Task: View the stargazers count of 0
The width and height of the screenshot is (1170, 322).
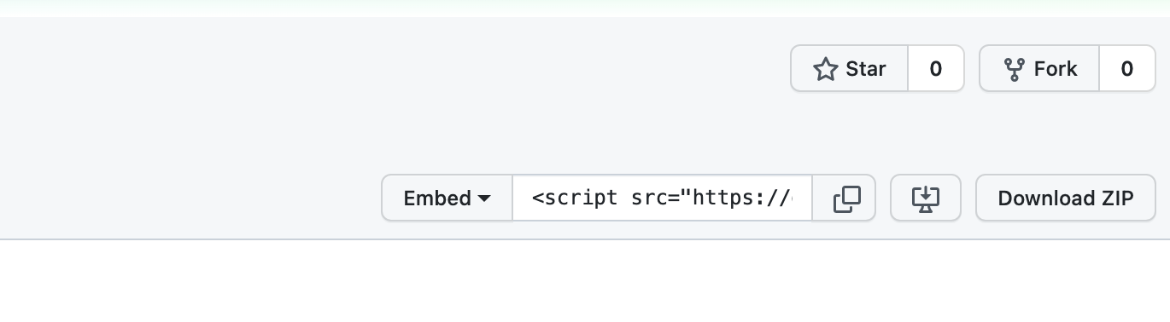Action: (x=936, y=68)
